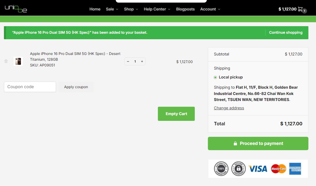
Task: Go to the Home page
Action: point(95,9)
